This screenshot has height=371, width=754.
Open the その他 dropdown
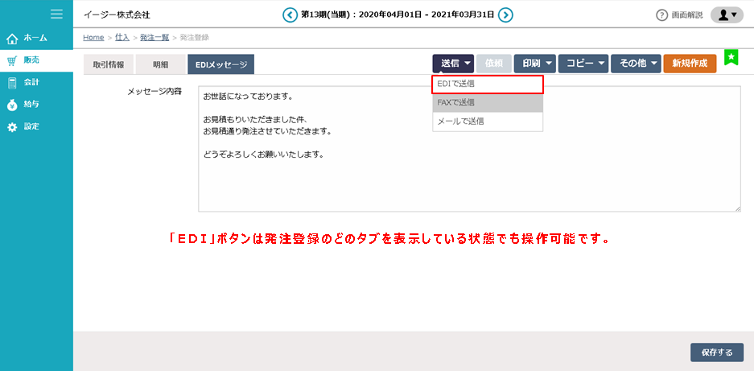pos(636,64)
